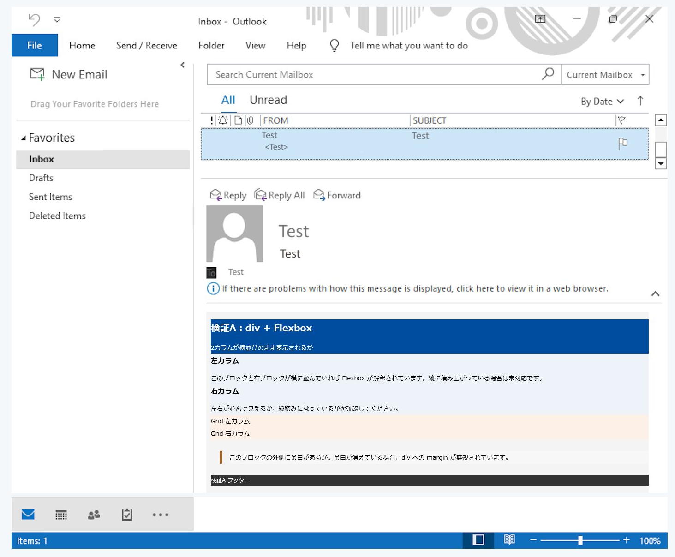The width and height of the screenshot is (675, 557).
Task: Click the flag status column header icon
Action: [622, 120]
